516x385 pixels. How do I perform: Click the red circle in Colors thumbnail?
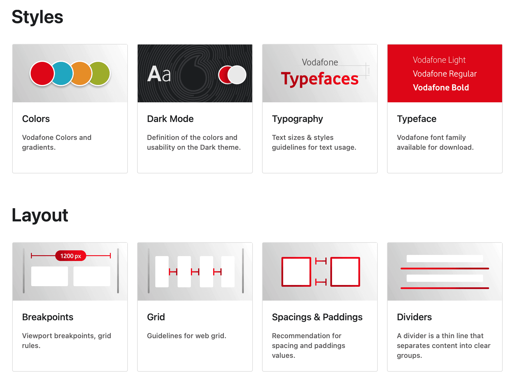pos(42,73)
